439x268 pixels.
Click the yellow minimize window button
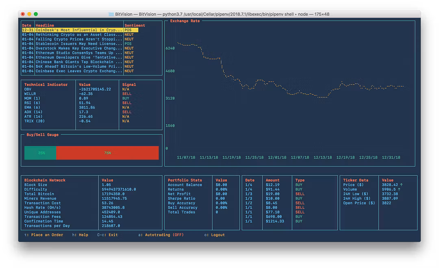(x=29, y=14)
